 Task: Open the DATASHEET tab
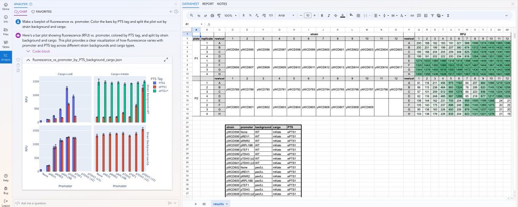tap(191, 3)
